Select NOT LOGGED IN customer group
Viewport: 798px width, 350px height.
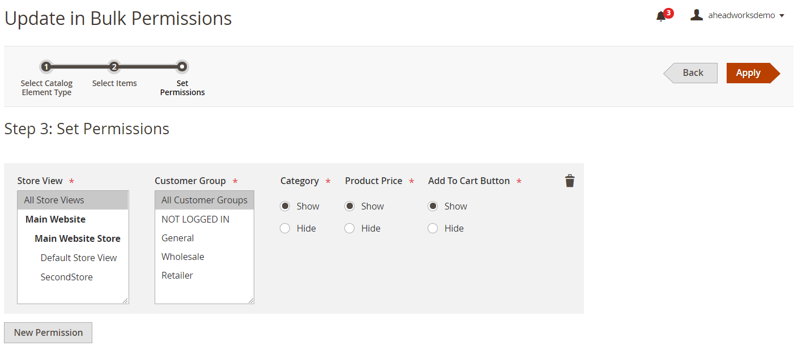tap(204, 219)
